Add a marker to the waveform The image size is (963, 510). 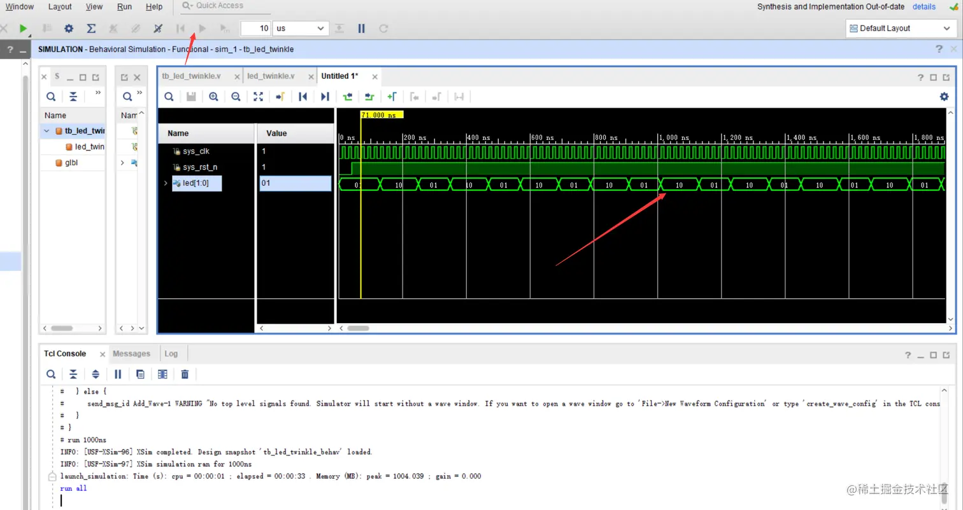[x=392, y=97]
